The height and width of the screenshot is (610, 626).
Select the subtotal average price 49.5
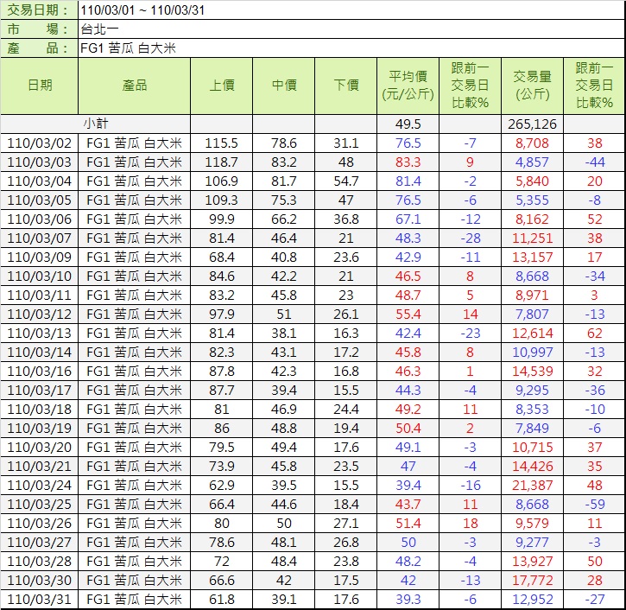click(x=408, y=124)
